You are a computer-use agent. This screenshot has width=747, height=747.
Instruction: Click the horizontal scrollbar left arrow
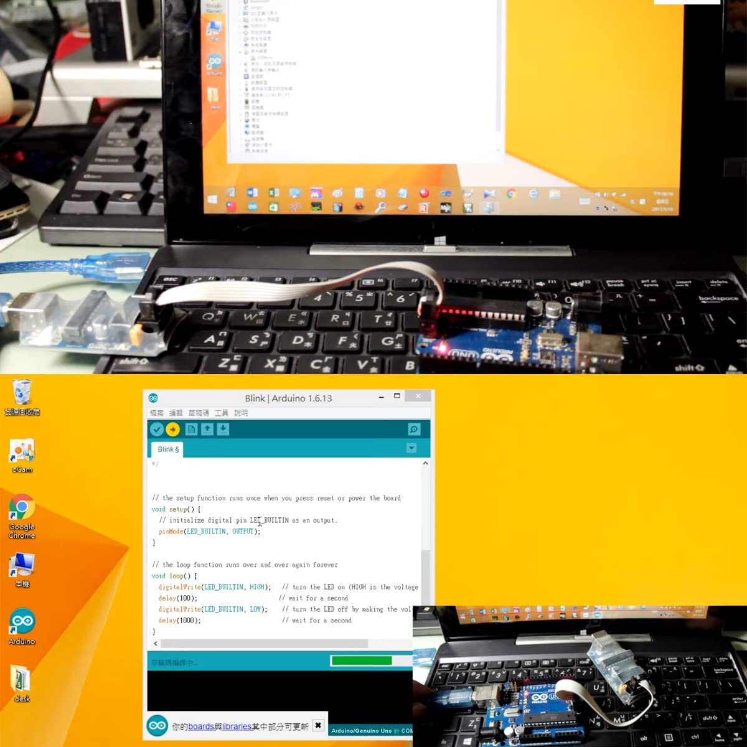coord(155,644)
